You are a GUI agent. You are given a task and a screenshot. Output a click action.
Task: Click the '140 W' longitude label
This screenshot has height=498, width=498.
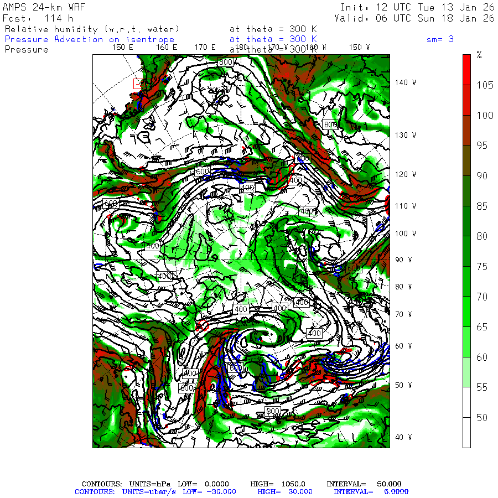[x=406, y=83]
